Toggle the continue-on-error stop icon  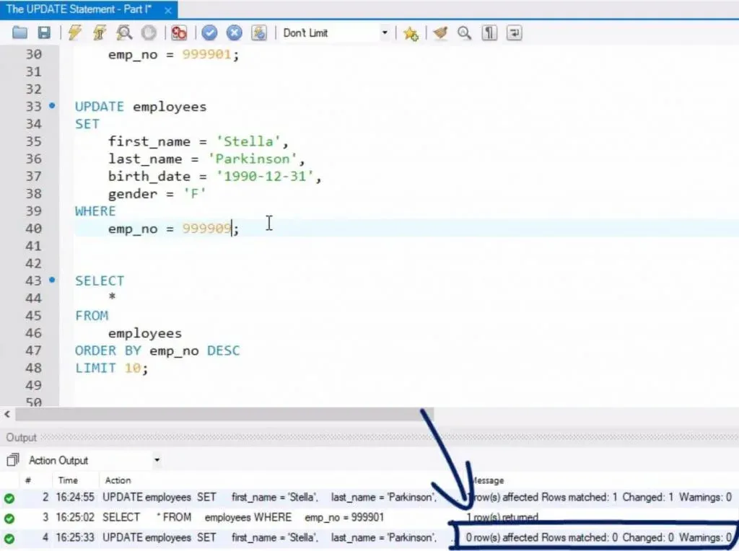pyautogui.click(x=179, y=33)
